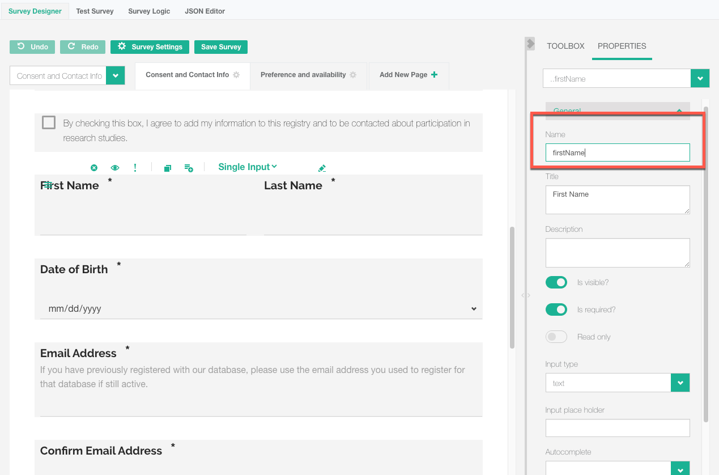Click the exclamation mark required icon
719x475 pixels.
pos(135,168)
